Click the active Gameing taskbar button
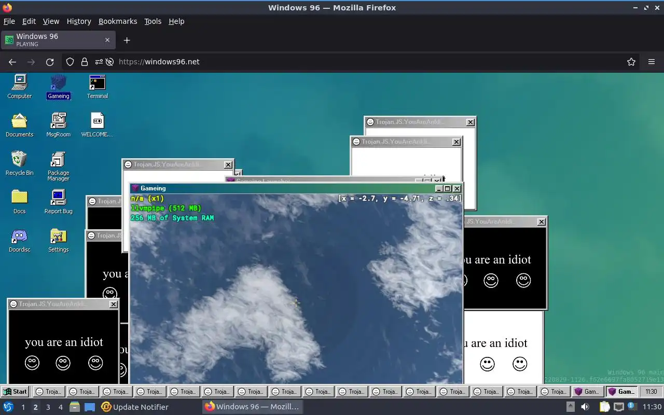The width and height of the screenshot is (664, 415). coord(621,392)
